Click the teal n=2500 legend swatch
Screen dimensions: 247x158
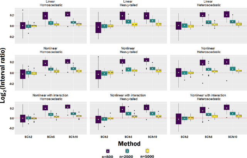click(x=127, y=150)
